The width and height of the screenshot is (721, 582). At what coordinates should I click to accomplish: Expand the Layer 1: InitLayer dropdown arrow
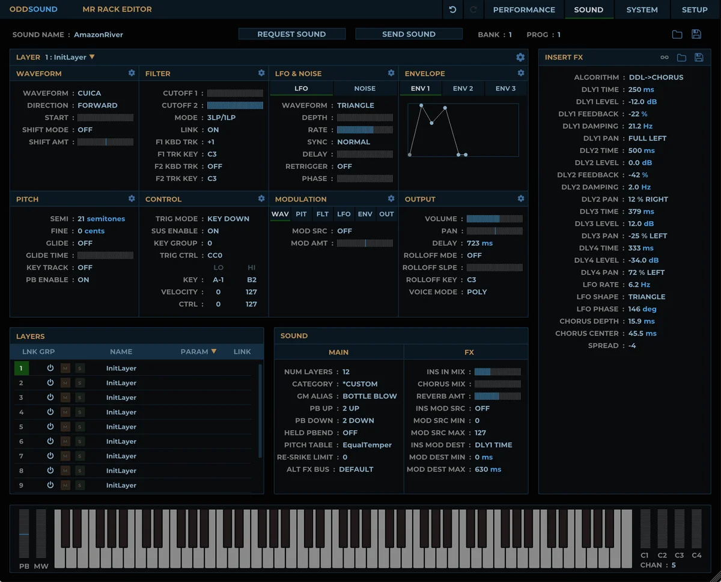click(92, 57)
